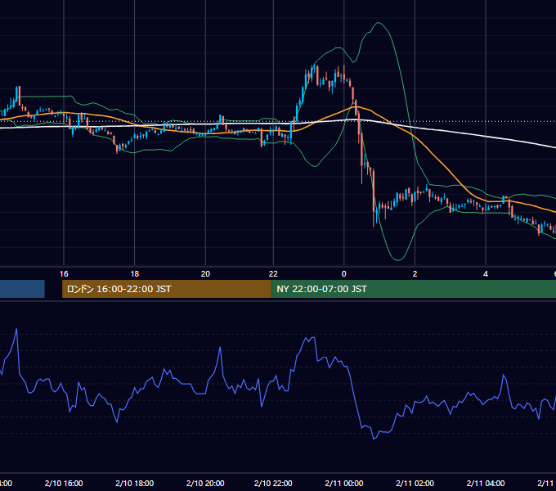Click the 4 hour label on price chart
Viewport: 556px width, 491px height.
486,273
